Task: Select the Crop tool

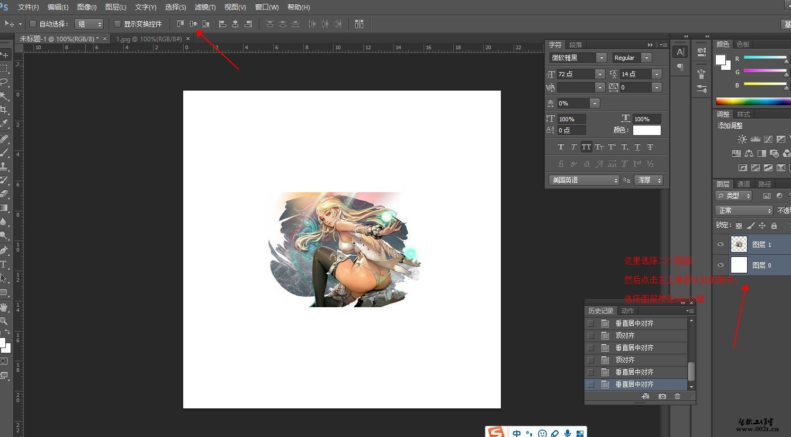Action: pos(4,110)
